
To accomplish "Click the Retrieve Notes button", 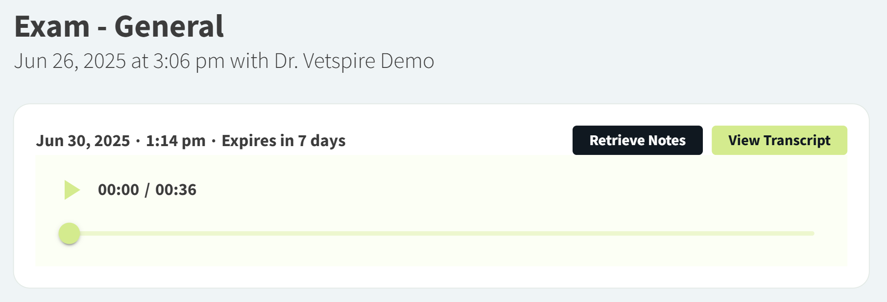I will coord(637,140).
